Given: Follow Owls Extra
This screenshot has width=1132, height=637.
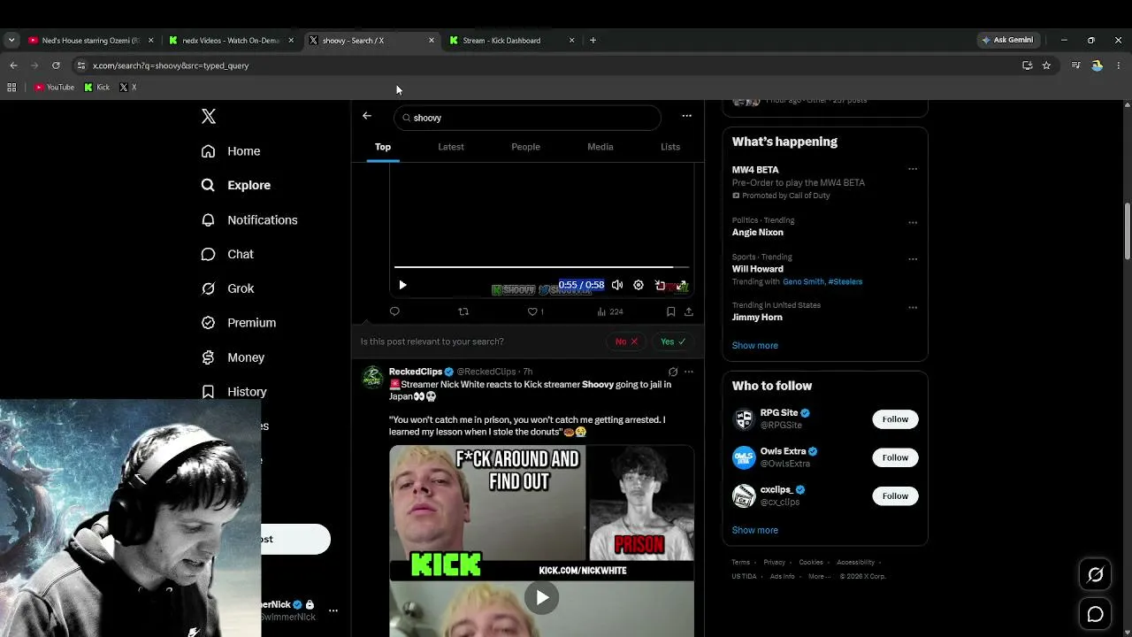Looking at the screenshot, I should pos(895,457).
